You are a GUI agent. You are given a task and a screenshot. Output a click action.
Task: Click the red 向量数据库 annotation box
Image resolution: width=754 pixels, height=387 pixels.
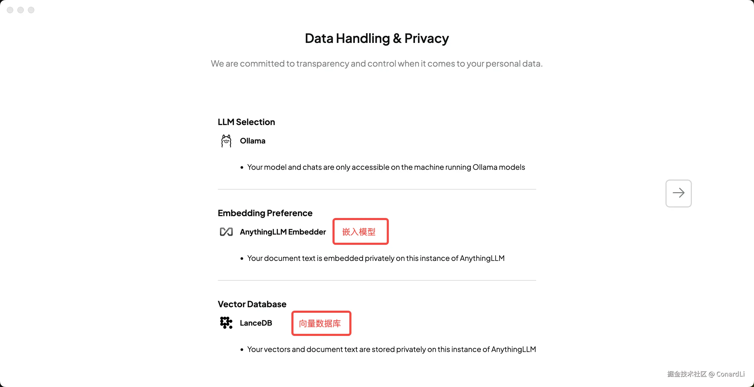tap(321, 323)
